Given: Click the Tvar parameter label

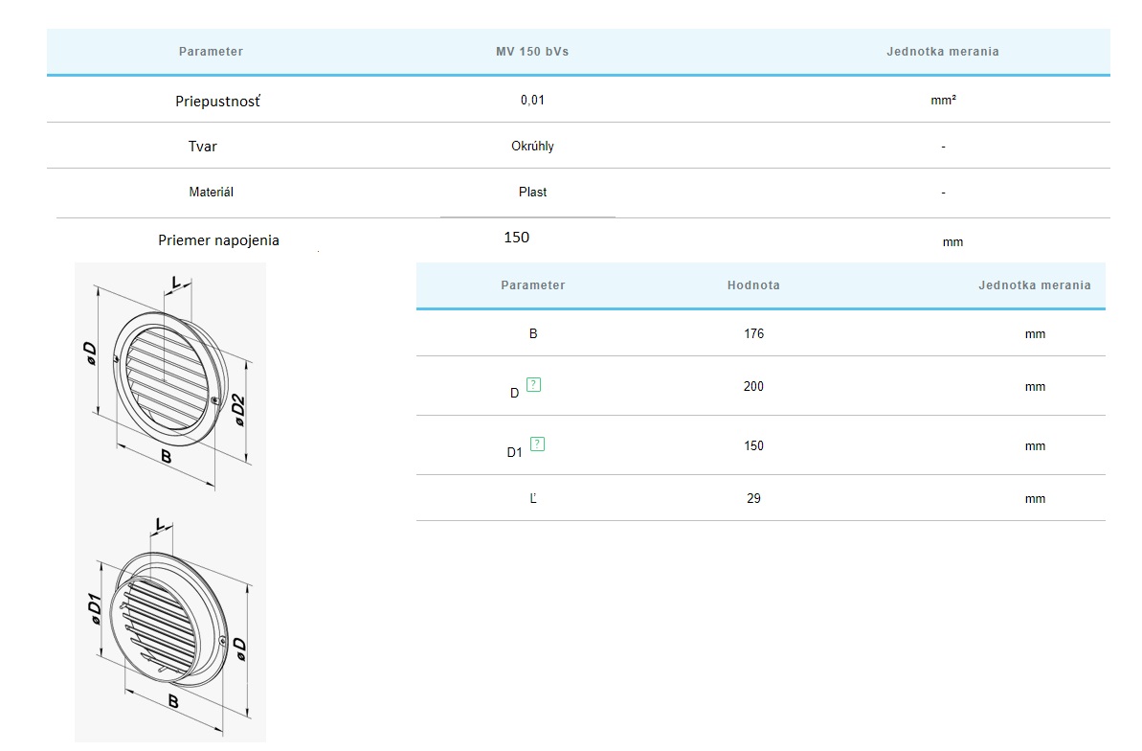Looking at the screenshot, I should 202,147.
